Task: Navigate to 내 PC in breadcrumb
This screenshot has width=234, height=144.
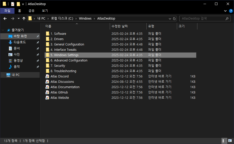Action: (41, 19)
